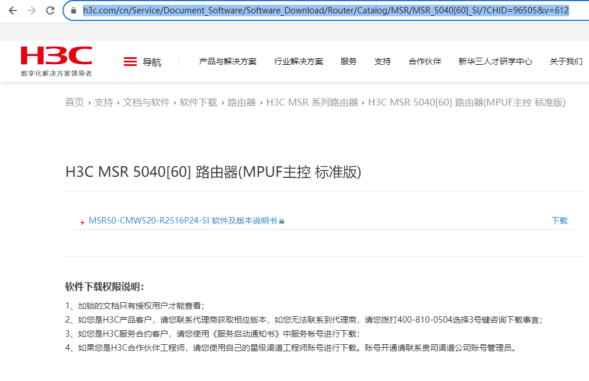This screenshot has height=381, width=589.
Task: Open MSR50-CMW520-R2516P24-SI 软件及版本说明书 link
Action: tap(182, 221)
